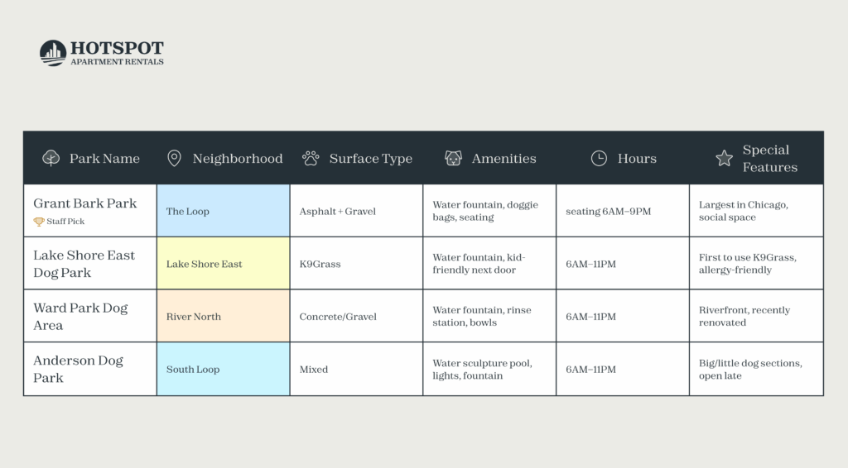The image size is (848, 468).
Task: Click the yellow Lake Shore East neighborhood cell
Action: tap(224, 264)
